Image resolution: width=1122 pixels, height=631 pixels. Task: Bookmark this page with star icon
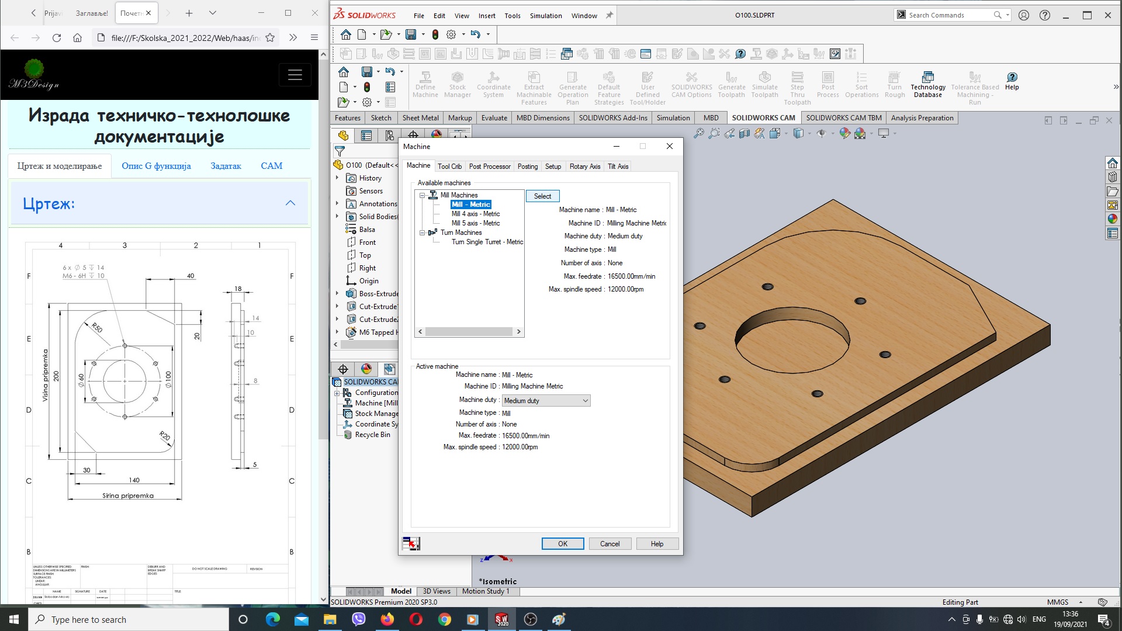pos(270,37)
